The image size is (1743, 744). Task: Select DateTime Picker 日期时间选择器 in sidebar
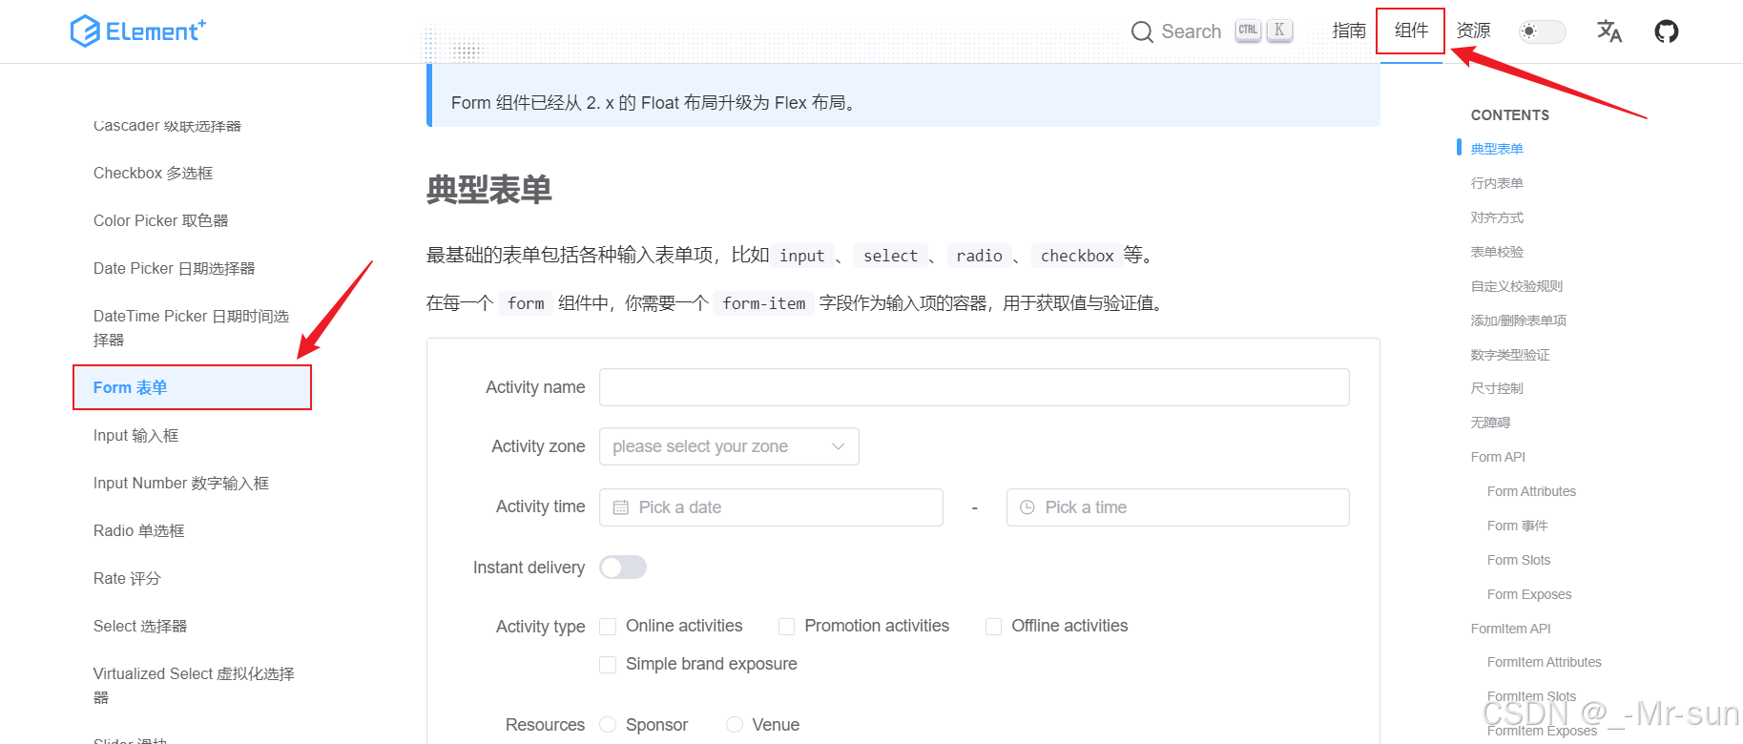(192, 327)
